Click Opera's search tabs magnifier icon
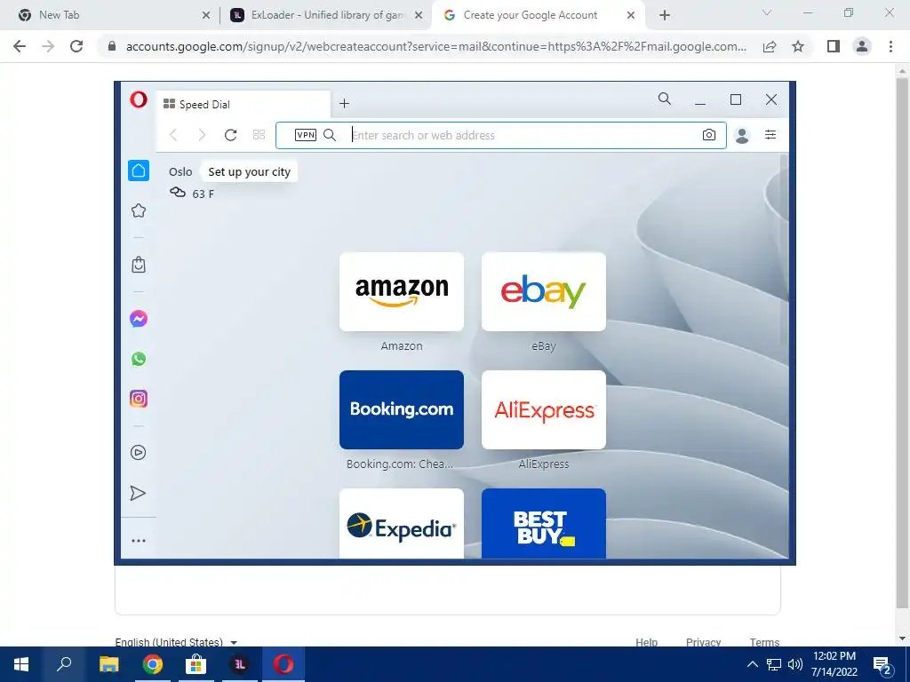910x682 pixels. click(665, 99)
